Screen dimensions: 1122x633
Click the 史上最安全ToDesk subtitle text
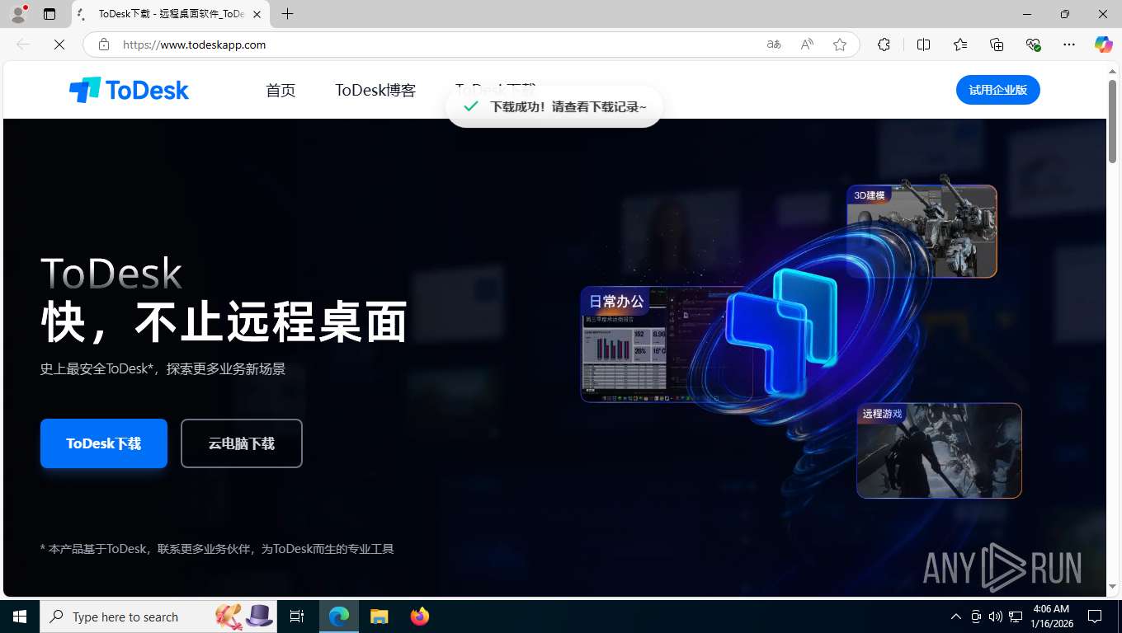(x=163, y=369)
